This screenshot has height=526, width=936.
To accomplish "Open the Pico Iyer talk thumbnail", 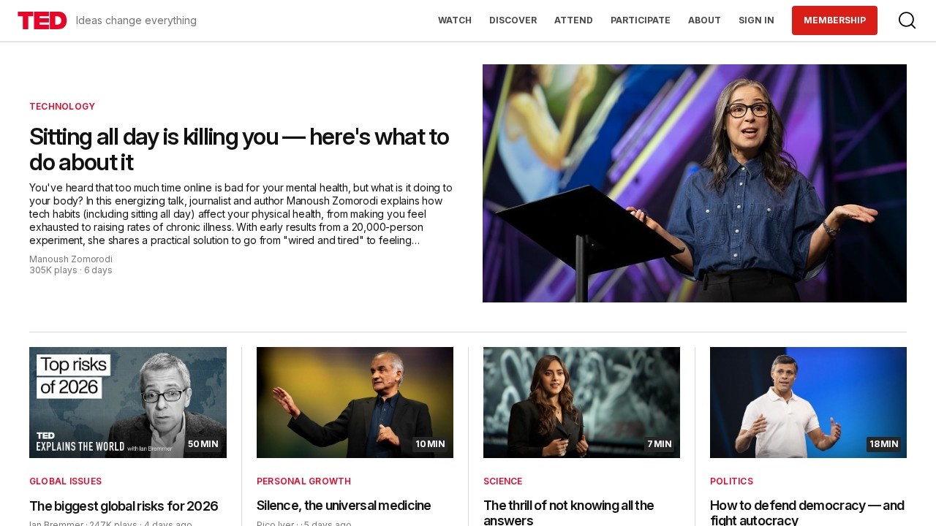I will (355, 403).
